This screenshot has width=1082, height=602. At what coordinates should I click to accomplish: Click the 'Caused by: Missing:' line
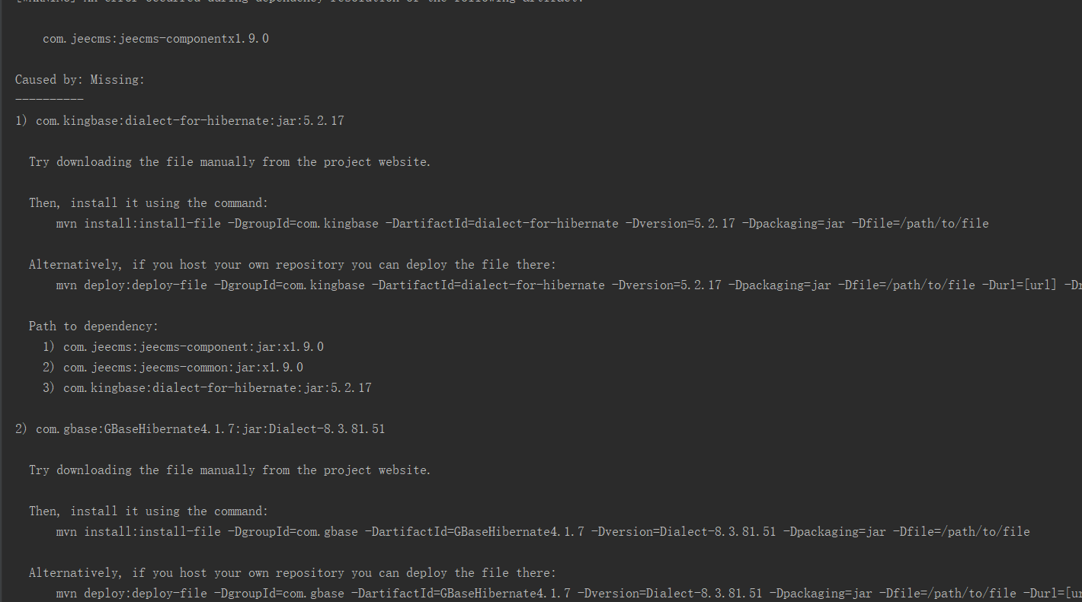coord(79,79)
